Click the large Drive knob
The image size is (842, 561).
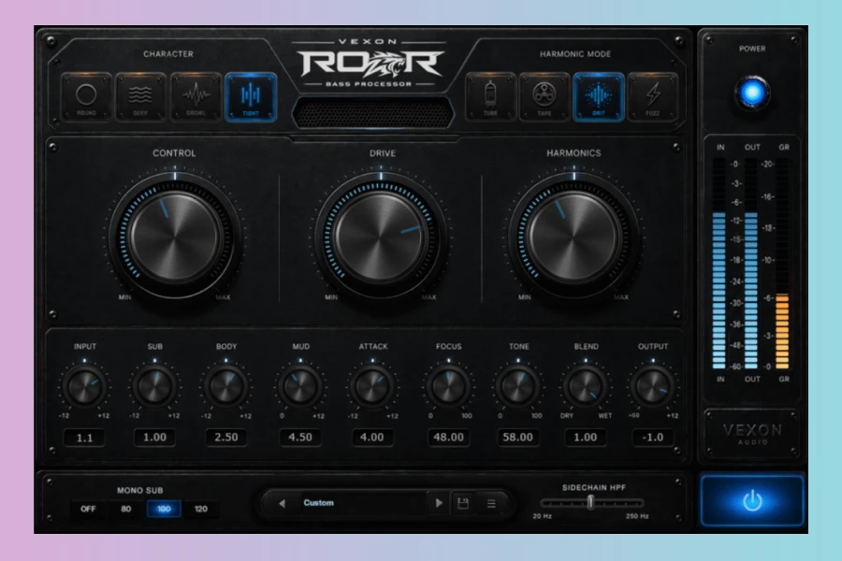pyautogui.click(x=381, y=237)
